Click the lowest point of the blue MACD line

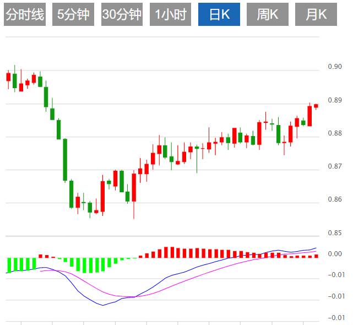coord(103,305)
